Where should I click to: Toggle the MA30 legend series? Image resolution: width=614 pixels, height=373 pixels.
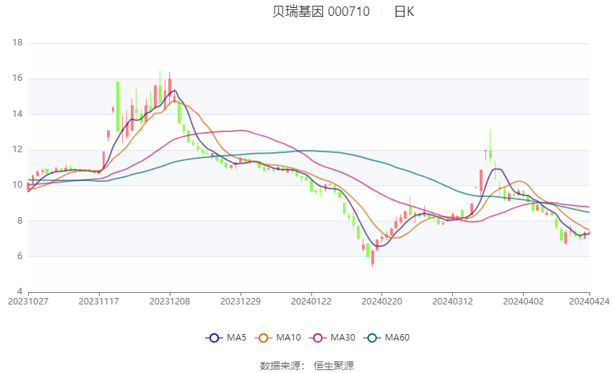click(332, 338)
